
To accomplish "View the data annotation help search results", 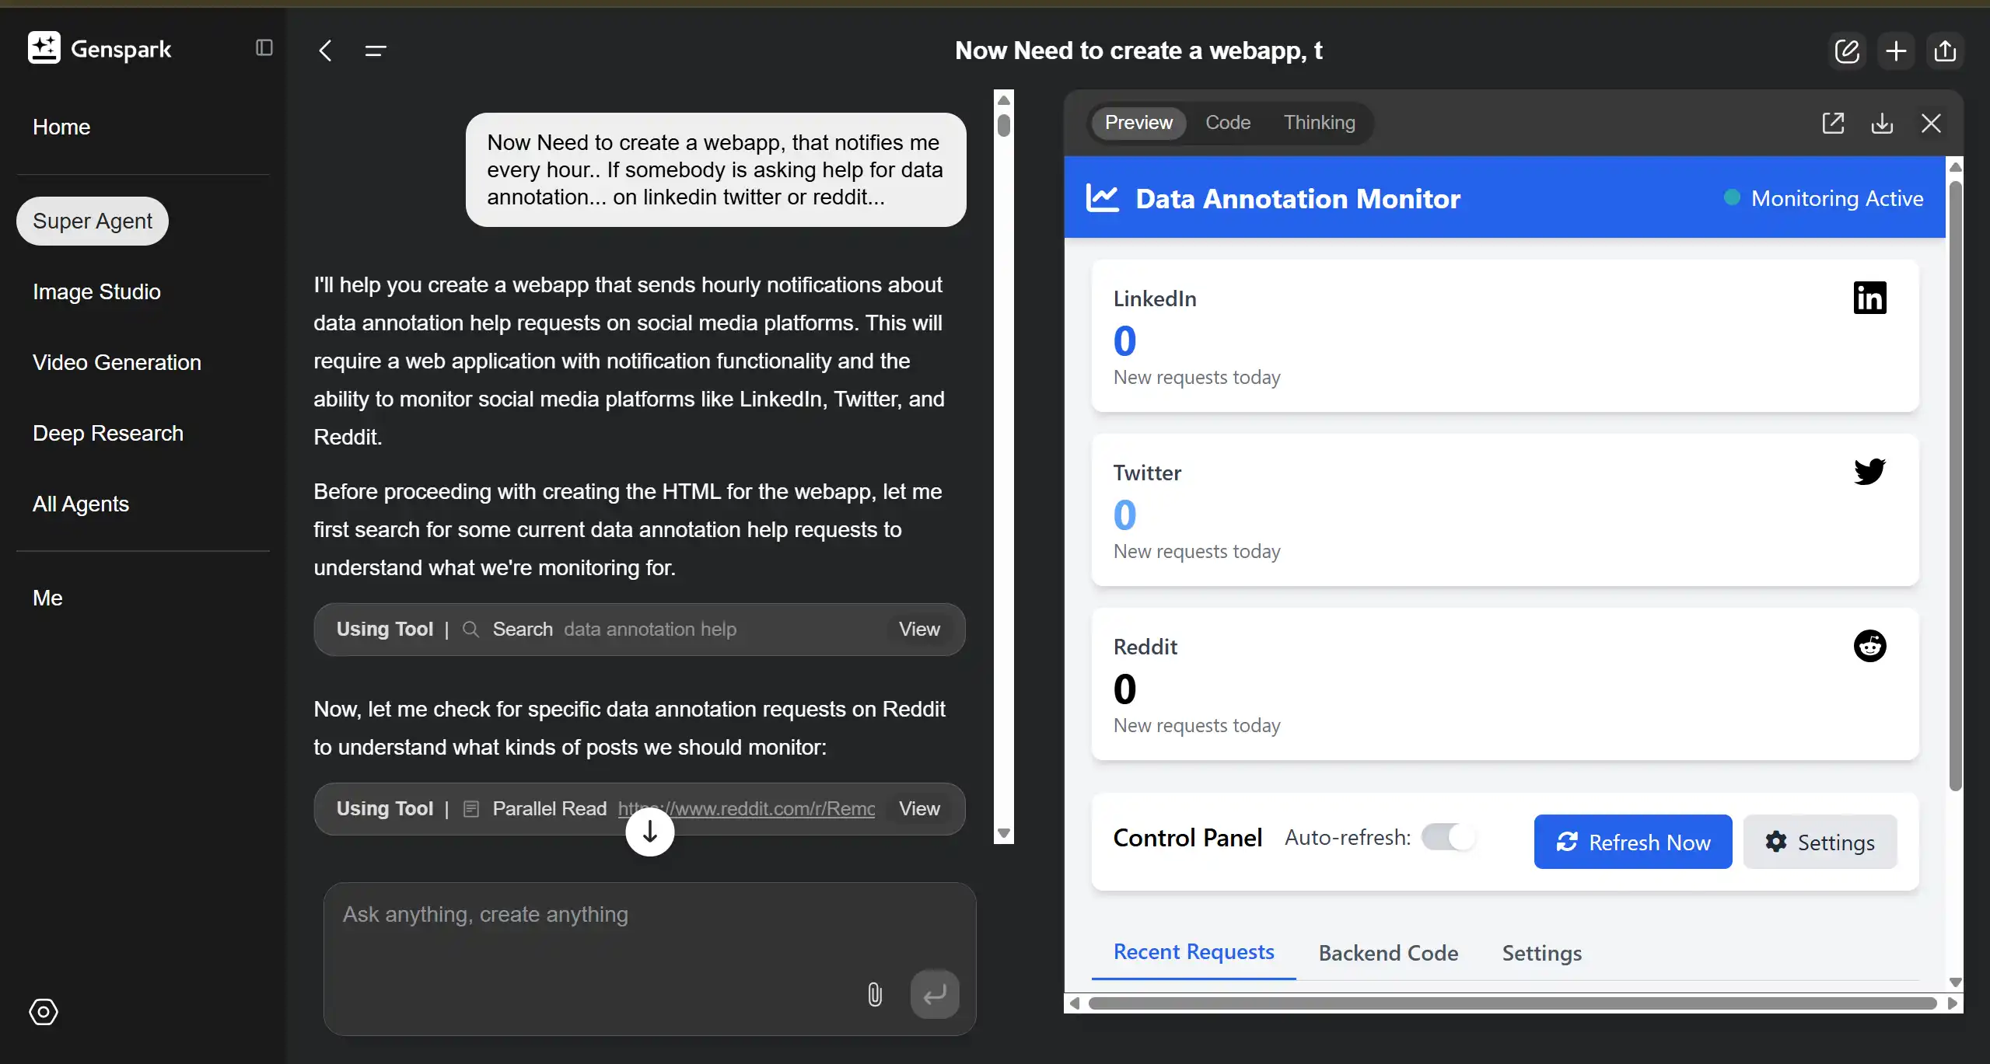I will 918,629.
